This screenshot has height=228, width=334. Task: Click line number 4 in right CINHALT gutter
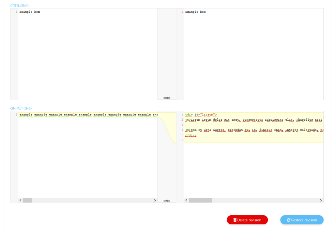click(182, 130)
